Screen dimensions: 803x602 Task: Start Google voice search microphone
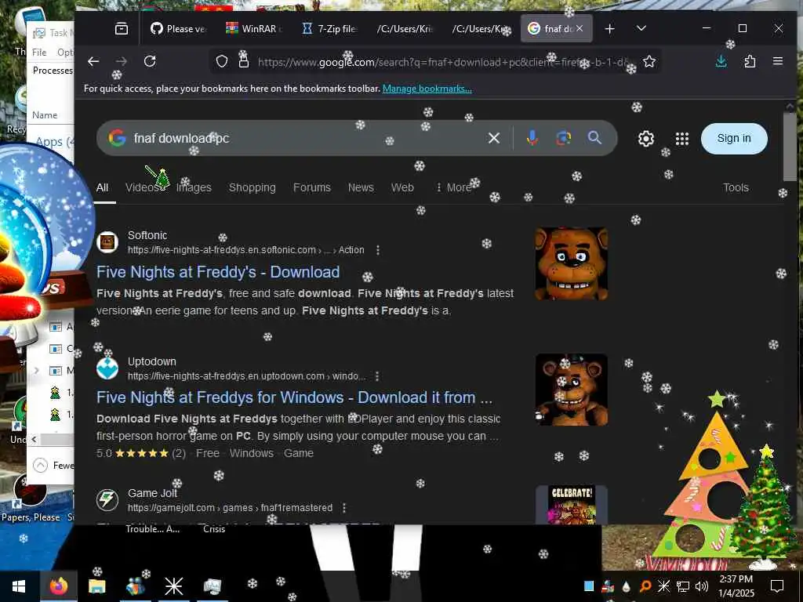532,138
